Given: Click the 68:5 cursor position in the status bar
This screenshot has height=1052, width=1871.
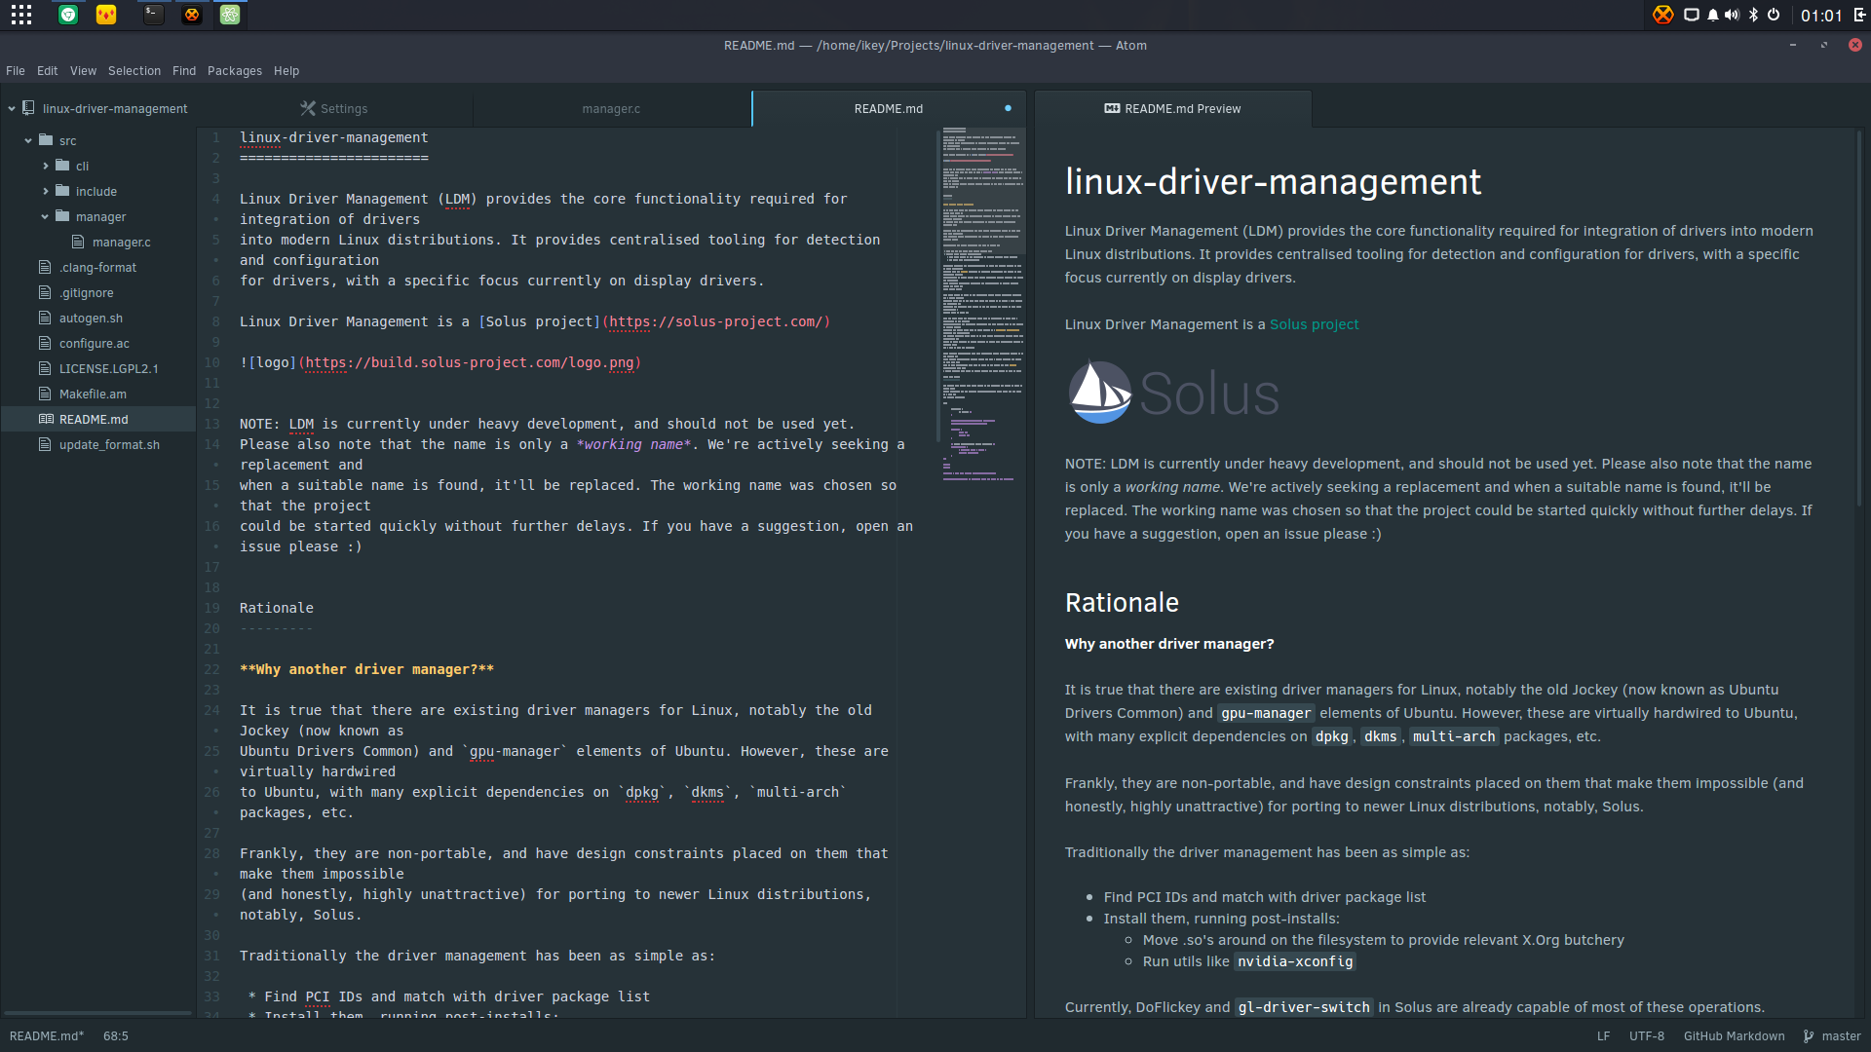Looking at the screenshot, I should 116,1036.
